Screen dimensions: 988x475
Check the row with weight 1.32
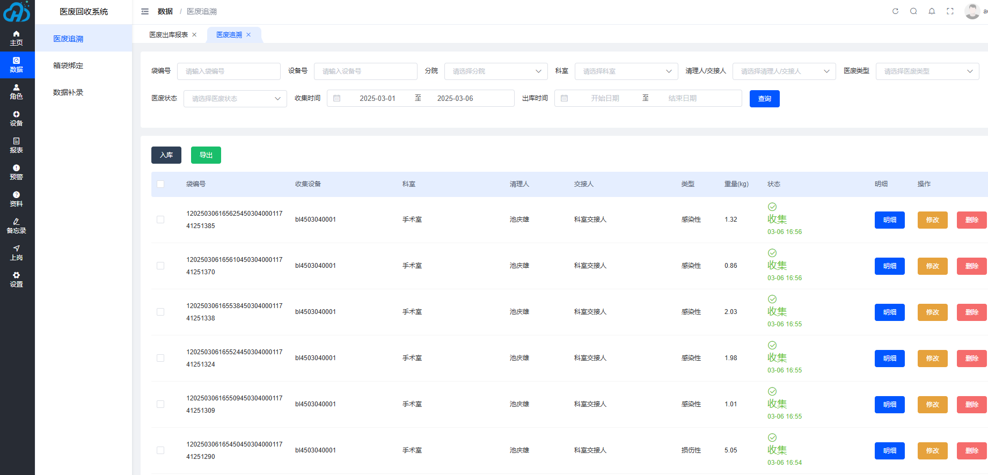[160, 220]
